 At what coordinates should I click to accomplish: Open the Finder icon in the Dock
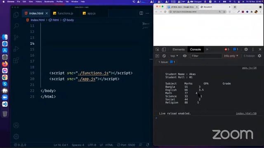click(x=5, y=37)
